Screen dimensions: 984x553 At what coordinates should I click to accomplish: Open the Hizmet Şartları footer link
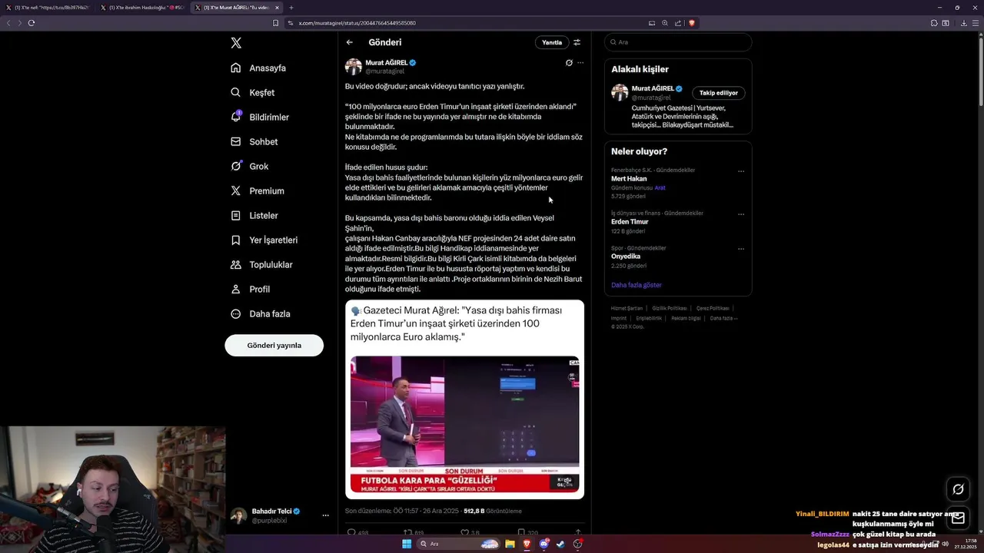(x=627, y=308)
